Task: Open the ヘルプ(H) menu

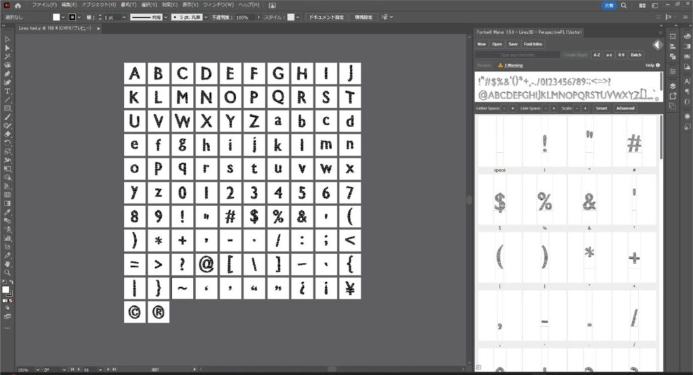Action: click(249, 5)
